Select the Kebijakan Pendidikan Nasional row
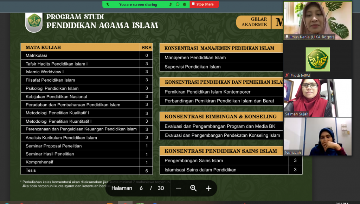The width and height of the screenshot is (360, 204). tap(86, 96)
